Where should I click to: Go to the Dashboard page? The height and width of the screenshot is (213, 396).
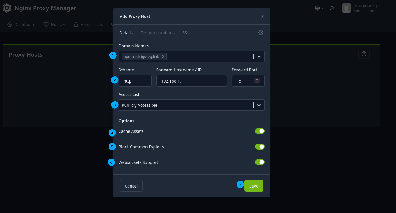pyautogui.click(x=21, y=25)
